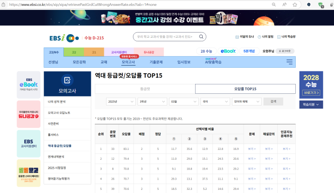334x193 pixels.
Task: Click the browser read aloud icon
Action: [284, 4]
